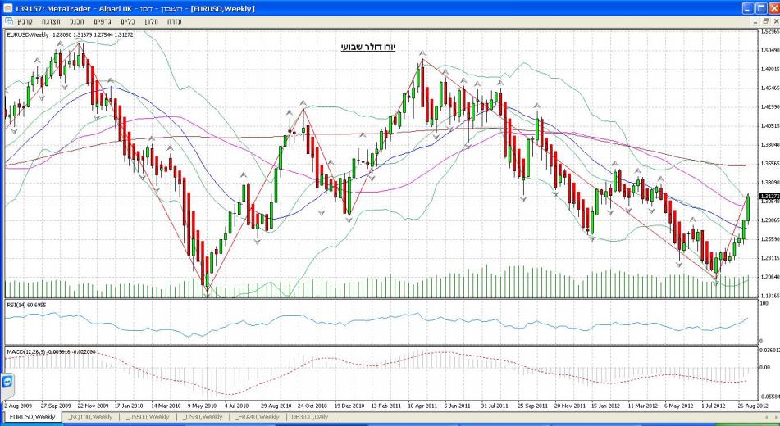Viewport: 780px width, 426px height.
Task: Open the קובץ (File) menu
Action: pyautogui.click(x=25, y=20)
